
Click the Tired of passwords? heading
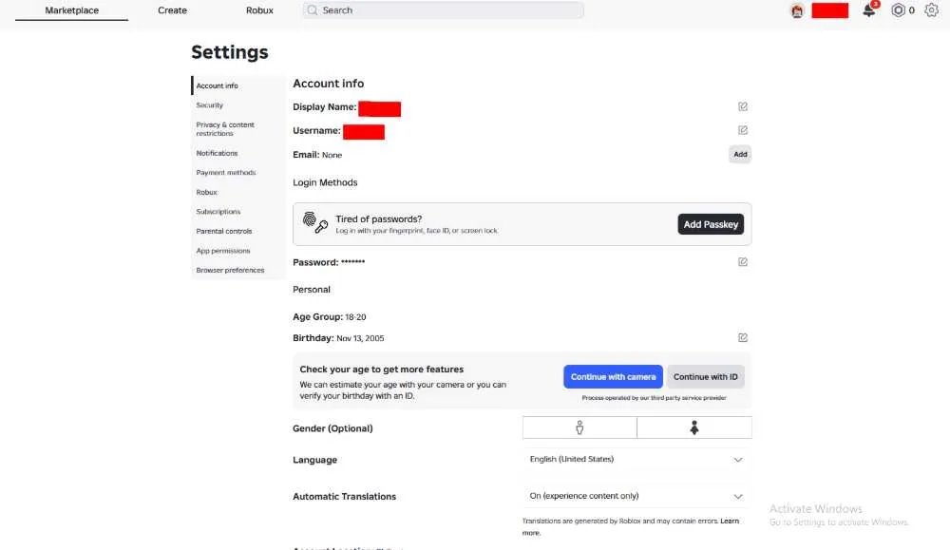[x=379, y=219]
